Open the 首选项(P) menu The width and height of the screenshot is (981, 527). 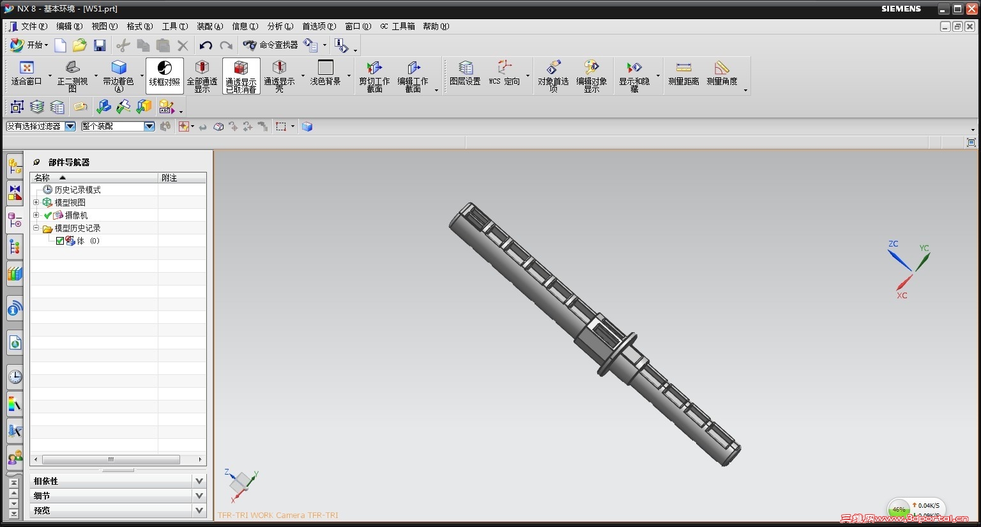(x=319, y=26)
